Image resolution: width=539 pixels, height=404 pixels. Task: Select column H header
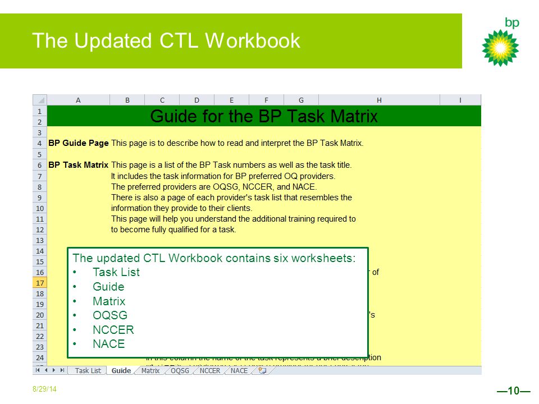tap(379, 100)
